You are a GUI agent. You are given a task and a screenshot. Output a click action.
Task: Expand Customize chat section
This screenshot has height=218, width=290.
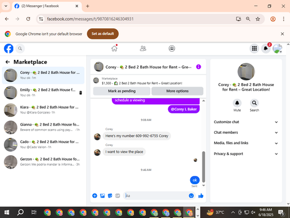[x=246, y=122]
